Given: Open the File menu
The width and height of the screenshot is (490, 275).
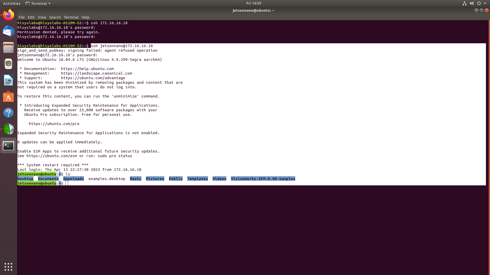Looking at the screenshot, I should pos(21,17).
